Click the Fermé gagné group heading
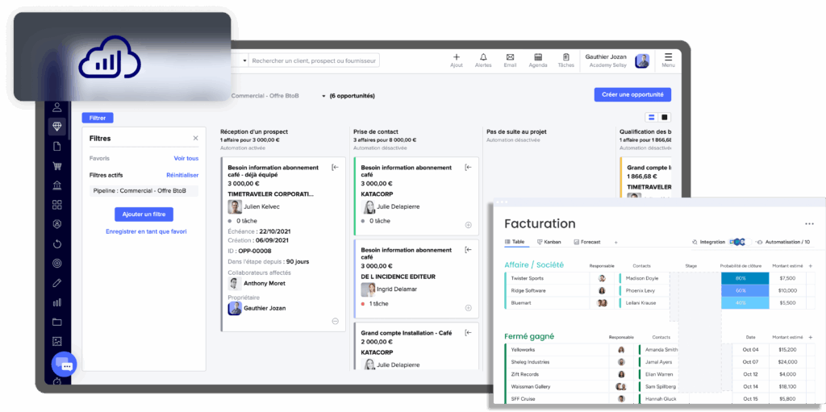826x412 pixels. [x=529, y=336]
